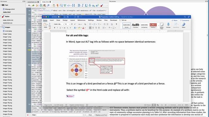Start Dictate in Word ribbon
The image size is (209, 117).
169,25
